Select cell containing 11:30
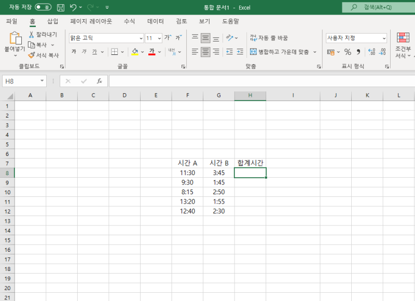 pyautogui.click(x=187, y=173)
